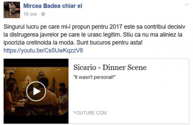Follow the youtu.be/Cs5UwKqzzV8 link
This screenshot has width=193, height=125.
[x=43, y=50]
